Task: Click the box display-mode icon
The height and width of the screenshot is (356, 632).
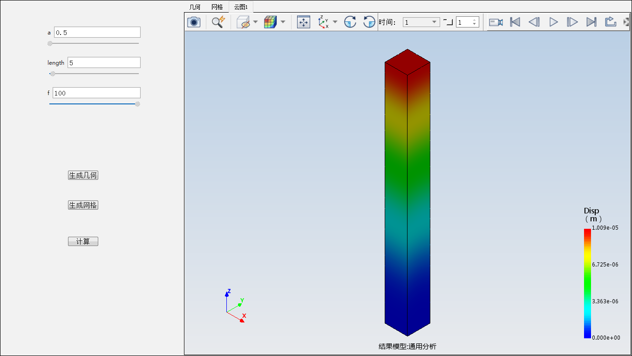Action: coord(243,22)
